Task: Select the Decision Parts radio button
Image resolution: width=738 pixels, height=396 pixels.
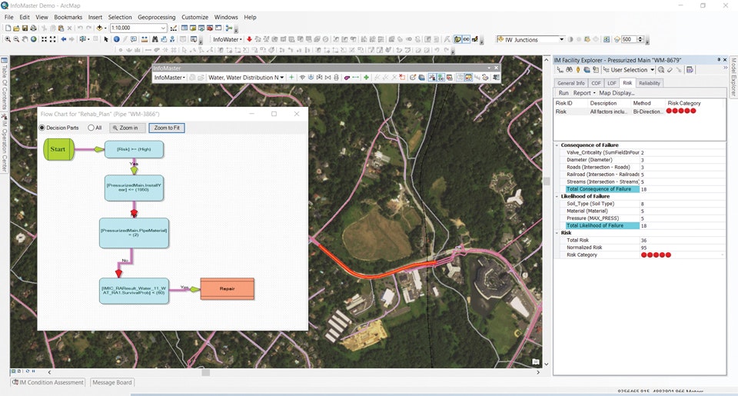Action: click(x=42, y=128)
